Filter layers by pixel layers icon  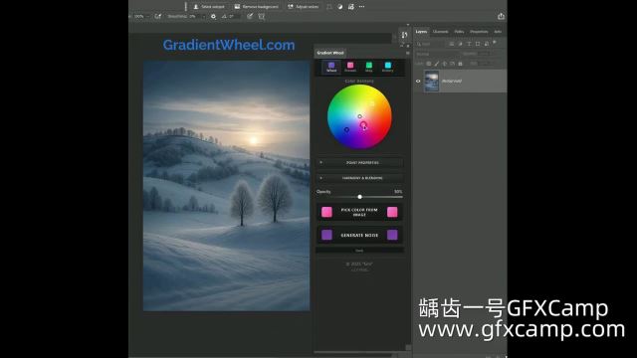tap(451, 44)
